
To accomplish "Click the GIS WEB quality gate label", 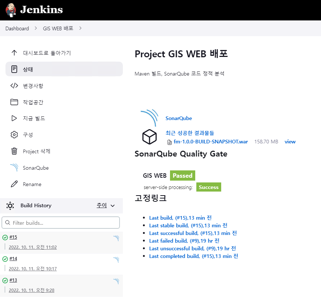I will (x=155, y=175).
